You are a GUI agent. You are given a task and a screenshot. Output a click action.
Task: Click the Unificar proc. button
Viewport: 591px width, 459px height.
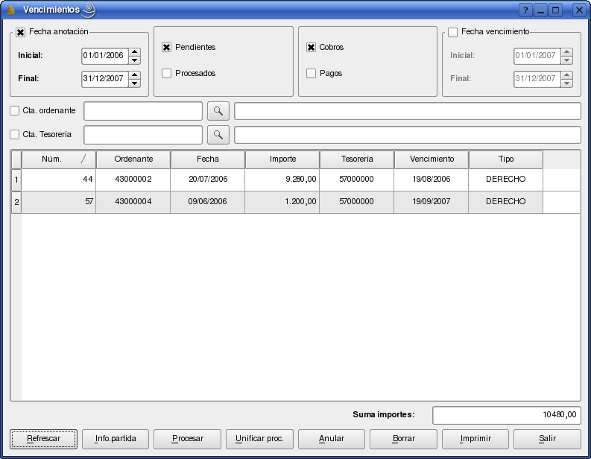pos(259,439)
